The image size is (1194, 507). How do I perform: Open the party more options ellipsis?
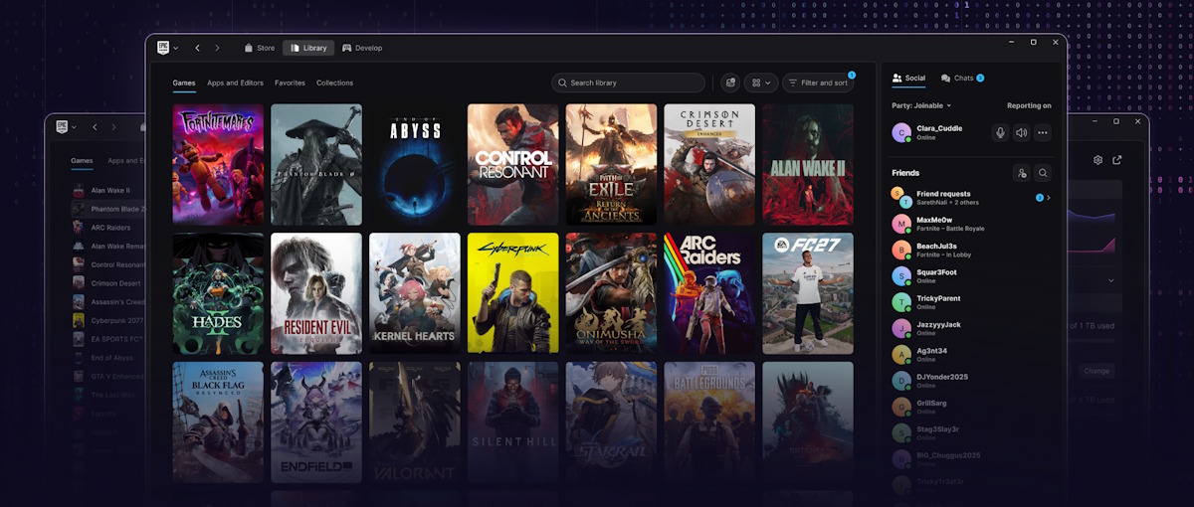1043,132
